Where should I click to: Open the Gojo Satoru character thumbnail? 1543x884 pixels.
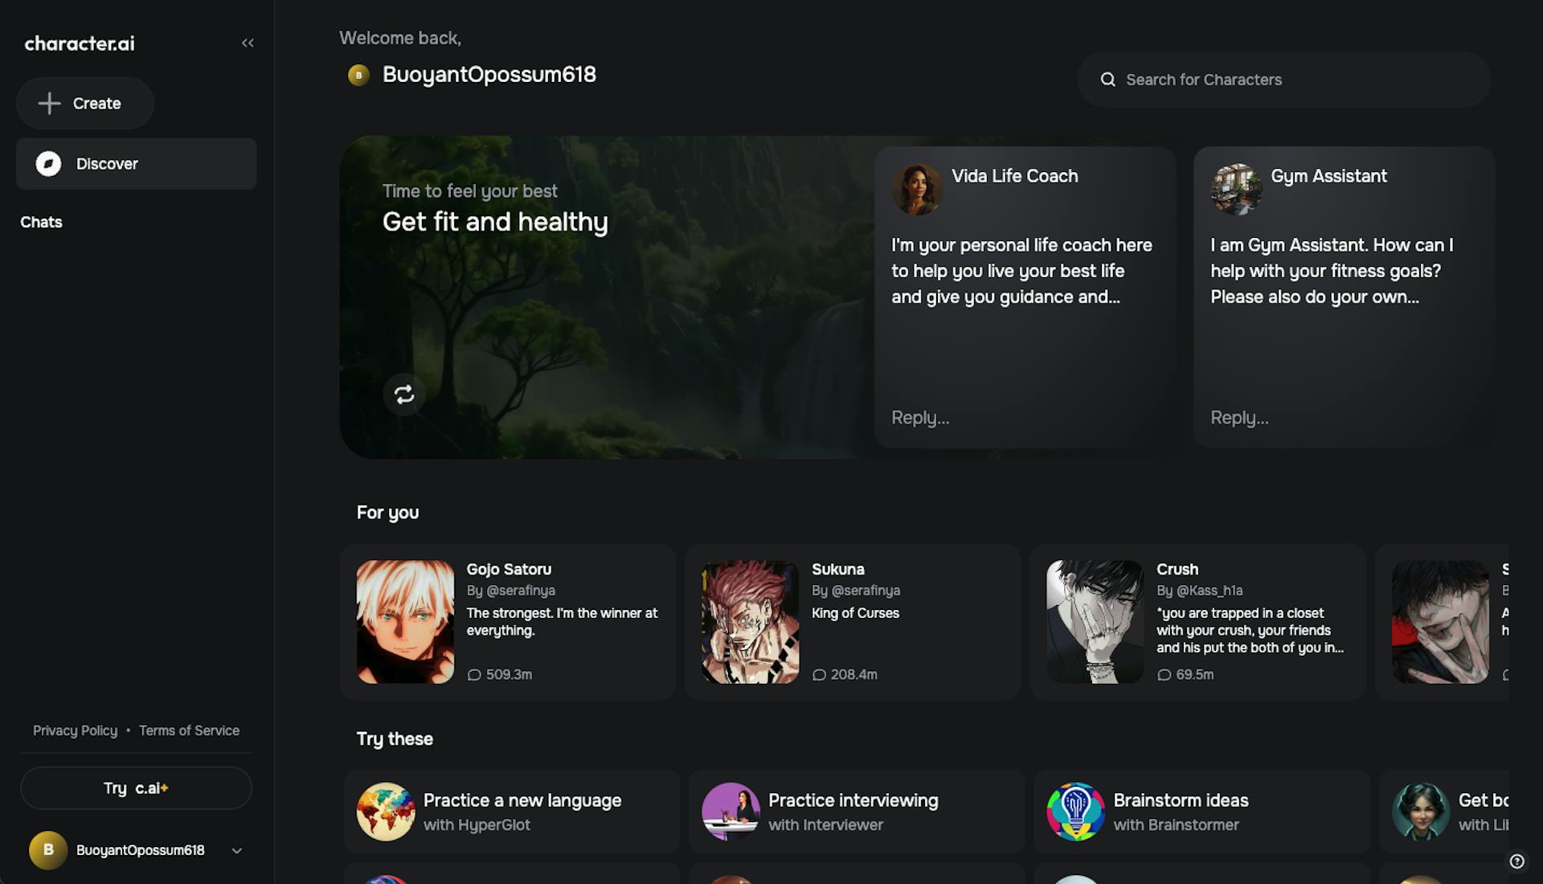405,622
